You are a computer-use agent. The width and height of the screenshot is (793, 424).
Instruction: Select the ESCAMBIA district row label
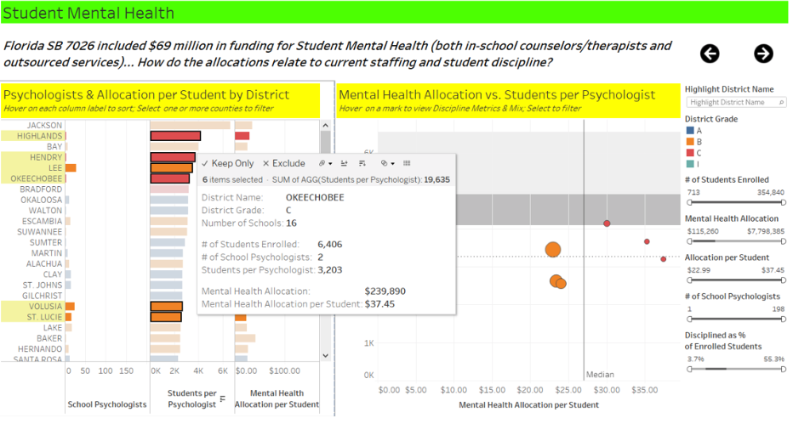click(x=42, y=221)
